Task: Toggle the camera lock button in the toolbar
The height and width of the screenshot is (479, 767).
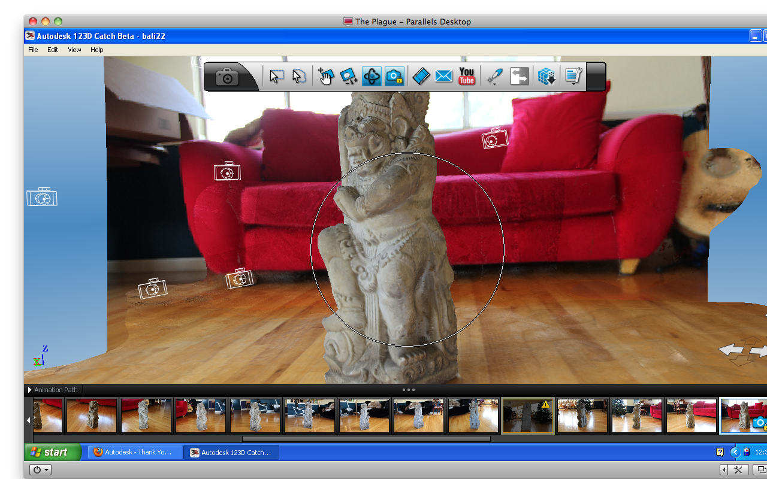Action: click(394, 77)
